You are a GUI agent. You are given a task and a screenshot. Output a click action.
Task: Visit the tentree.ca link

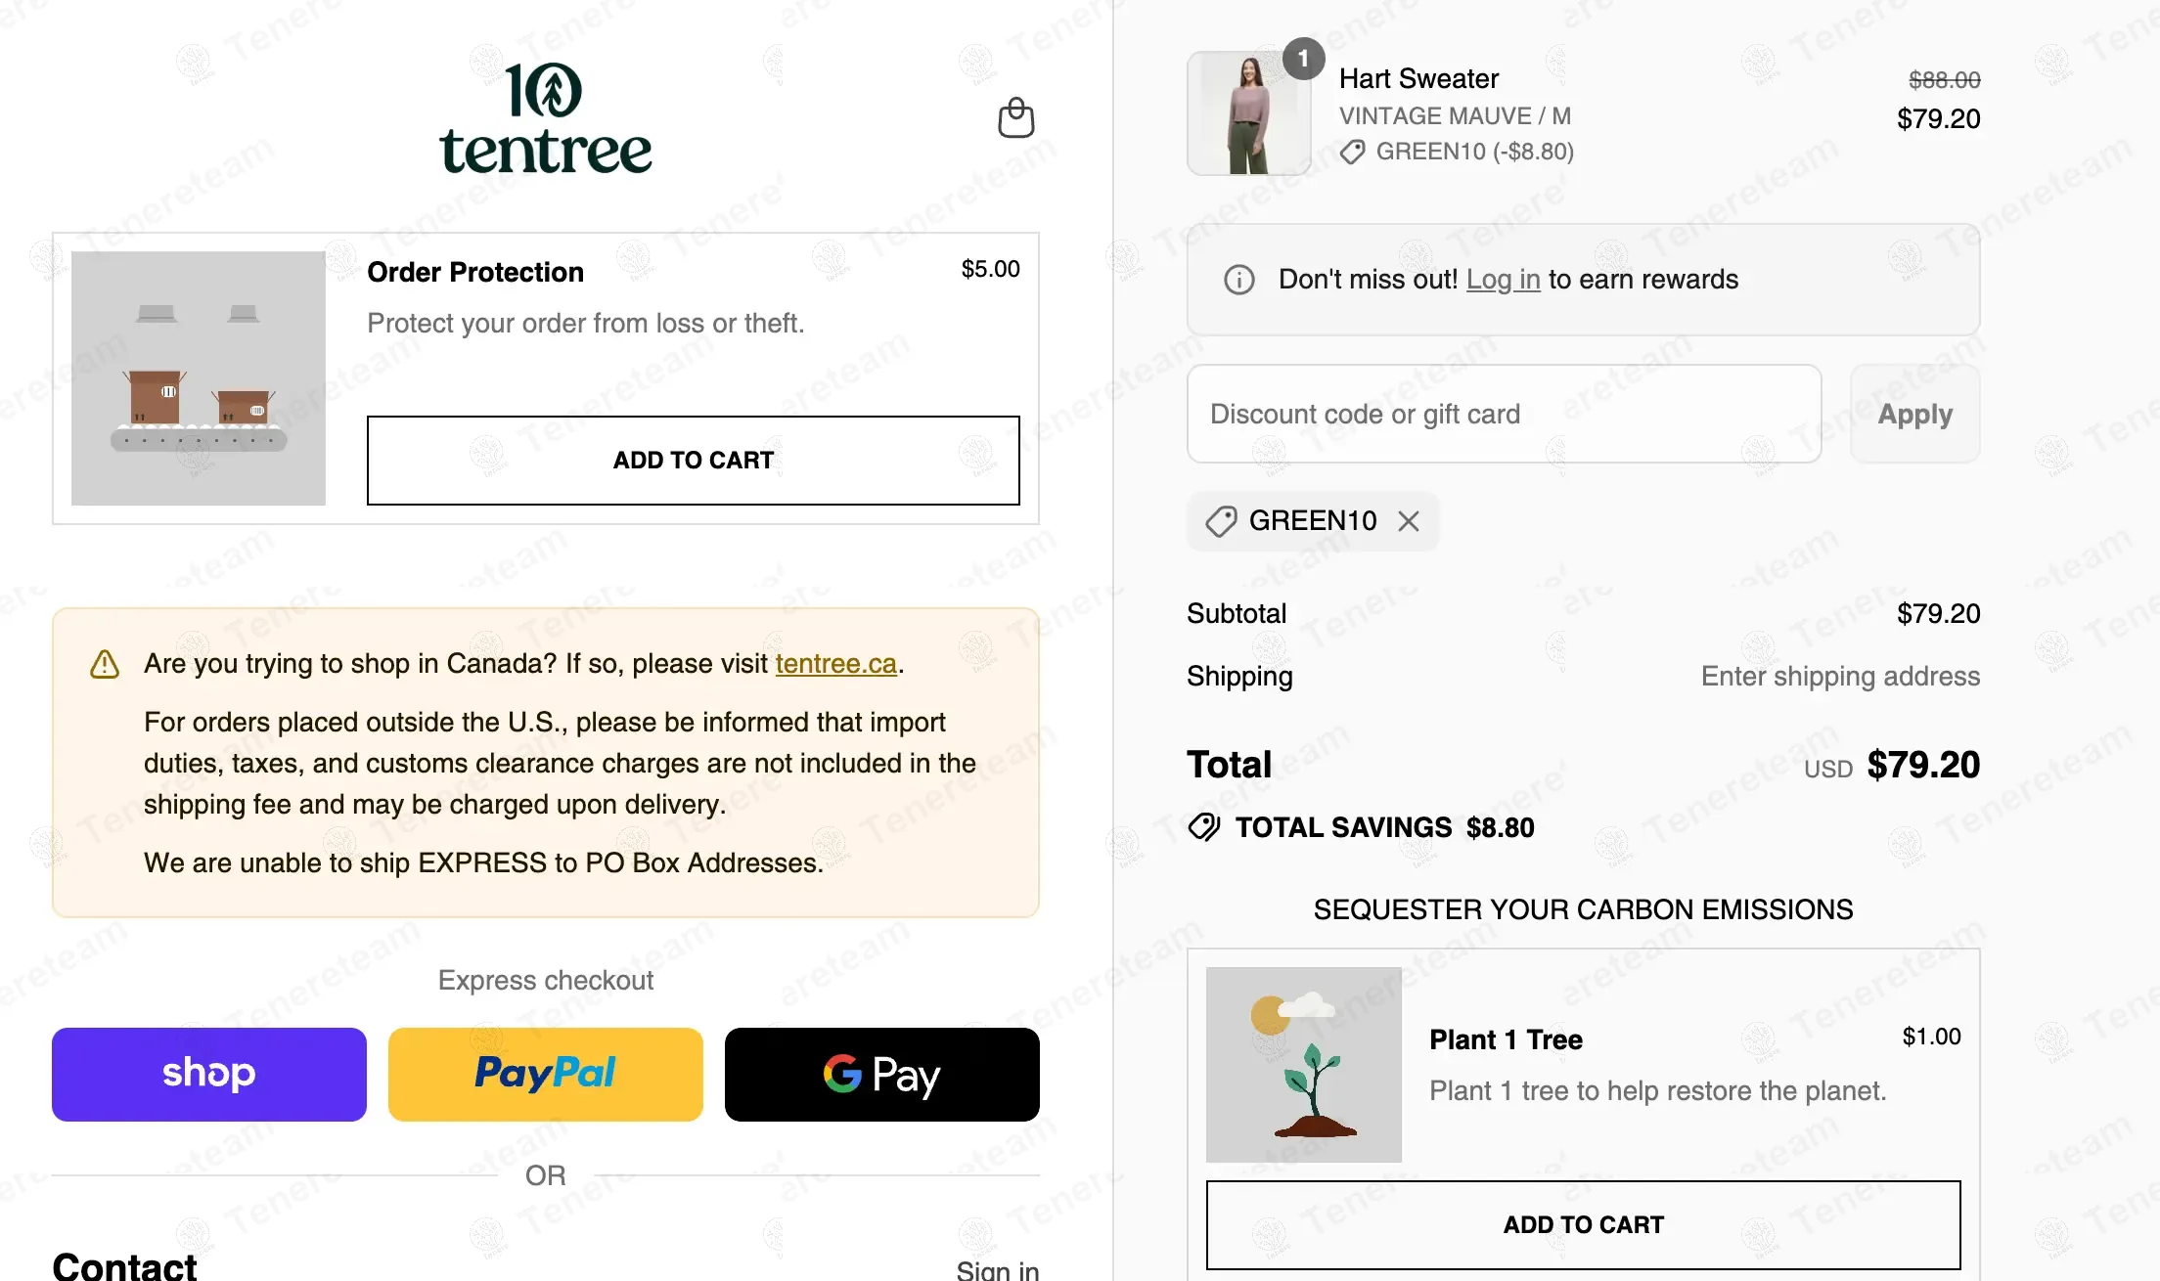point(836,664)
